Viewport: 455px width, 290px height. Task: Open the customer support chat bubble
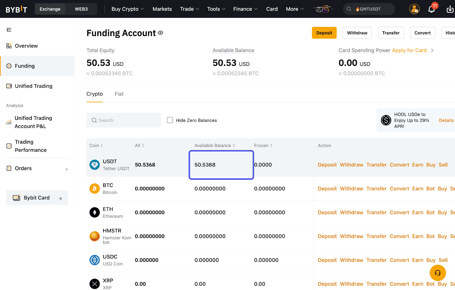(x=438, y=273)
